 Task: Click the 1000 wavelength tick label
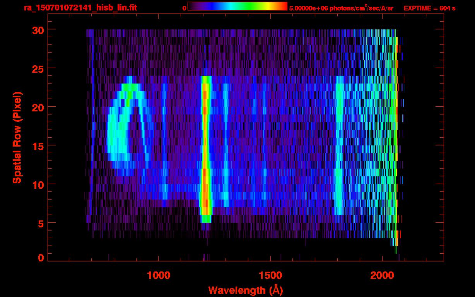coord(159,275)
